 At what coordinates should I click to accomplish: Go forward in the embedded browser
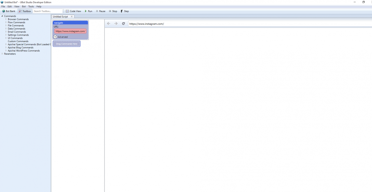point(116,24)
